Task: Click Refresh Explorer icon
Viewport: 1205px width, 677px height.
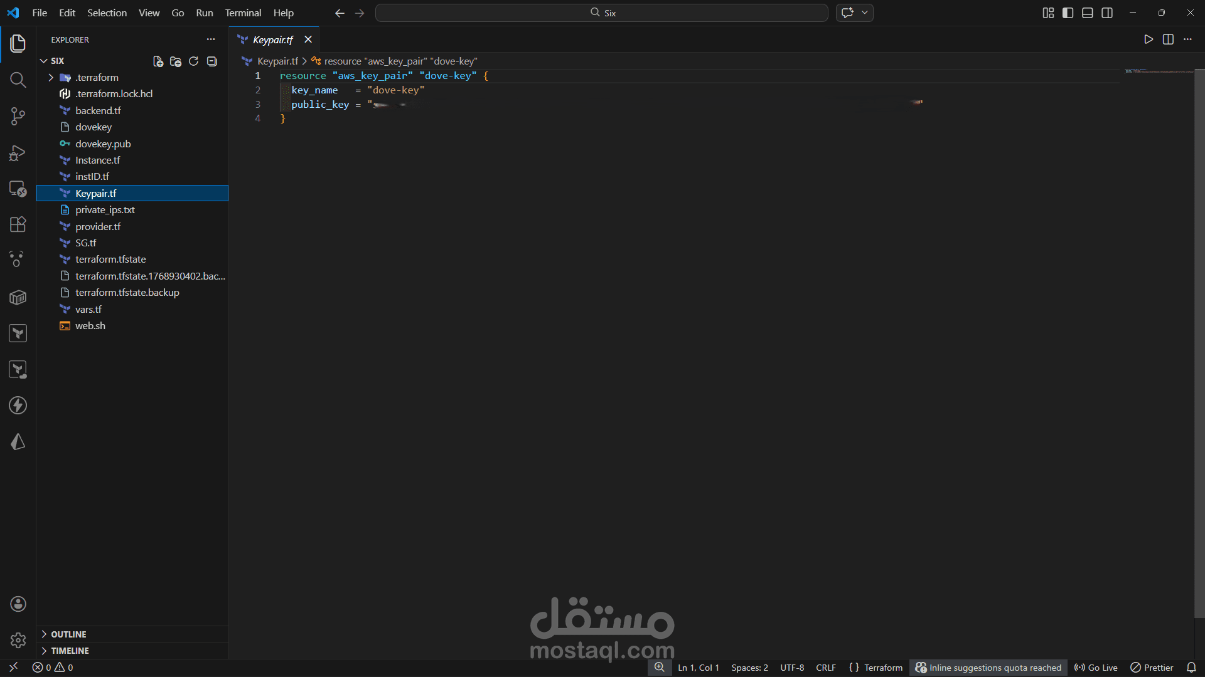Action: [x=193, y=61]
